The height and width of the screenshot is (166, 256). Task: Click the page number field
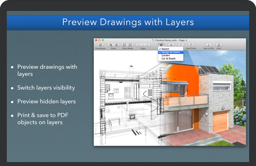click(x=143, y=45)
